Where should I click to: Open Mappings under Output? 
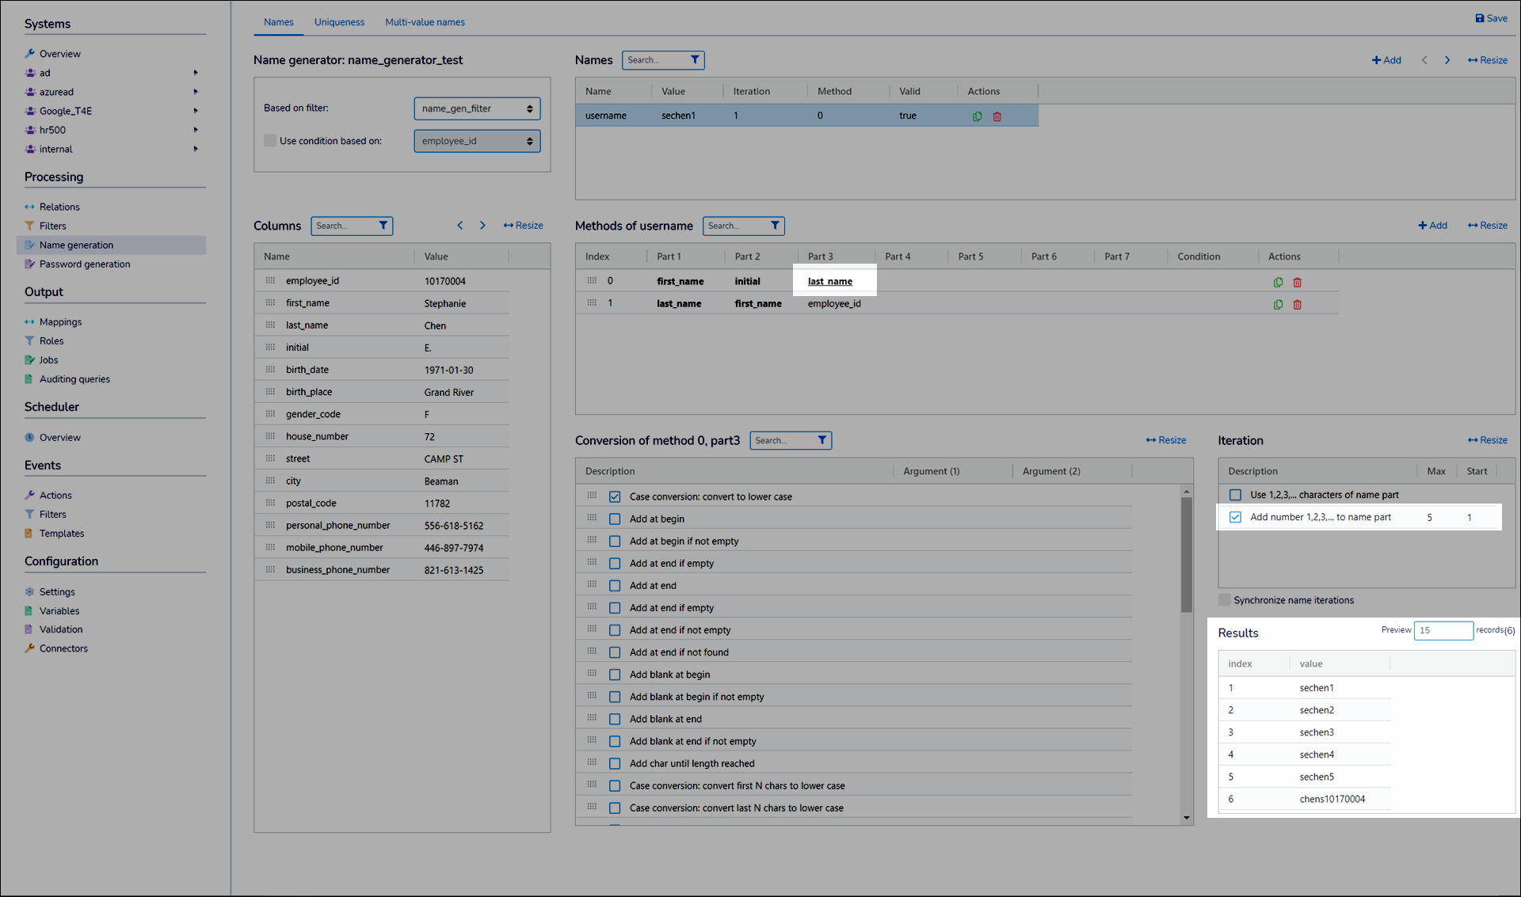pyautogui.click(x=60, y=322)
